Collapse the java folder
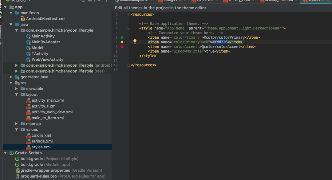This screenshot has width=332, height=180. (x=11, y=25)
